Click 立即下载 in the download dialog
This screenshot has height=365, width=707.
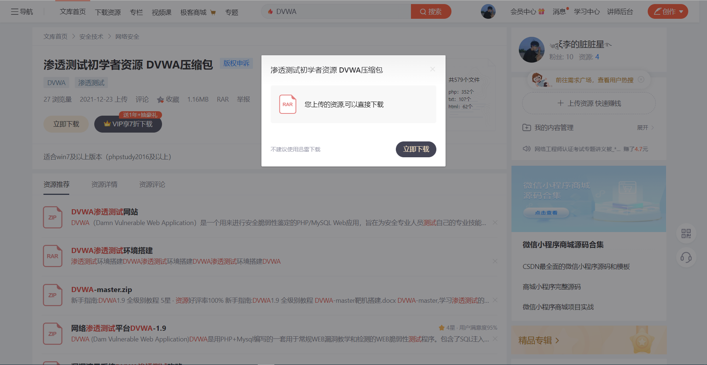coord(416,149)
